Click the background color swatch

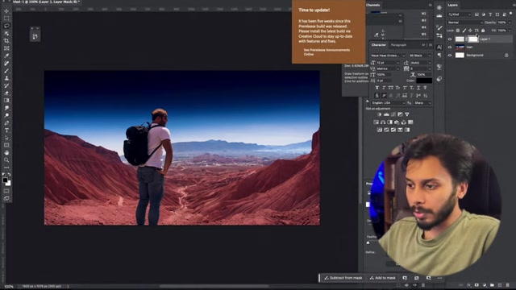[x=8, y=183]
